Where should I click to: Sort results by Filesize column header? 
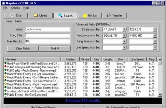[x=70, y=59]
